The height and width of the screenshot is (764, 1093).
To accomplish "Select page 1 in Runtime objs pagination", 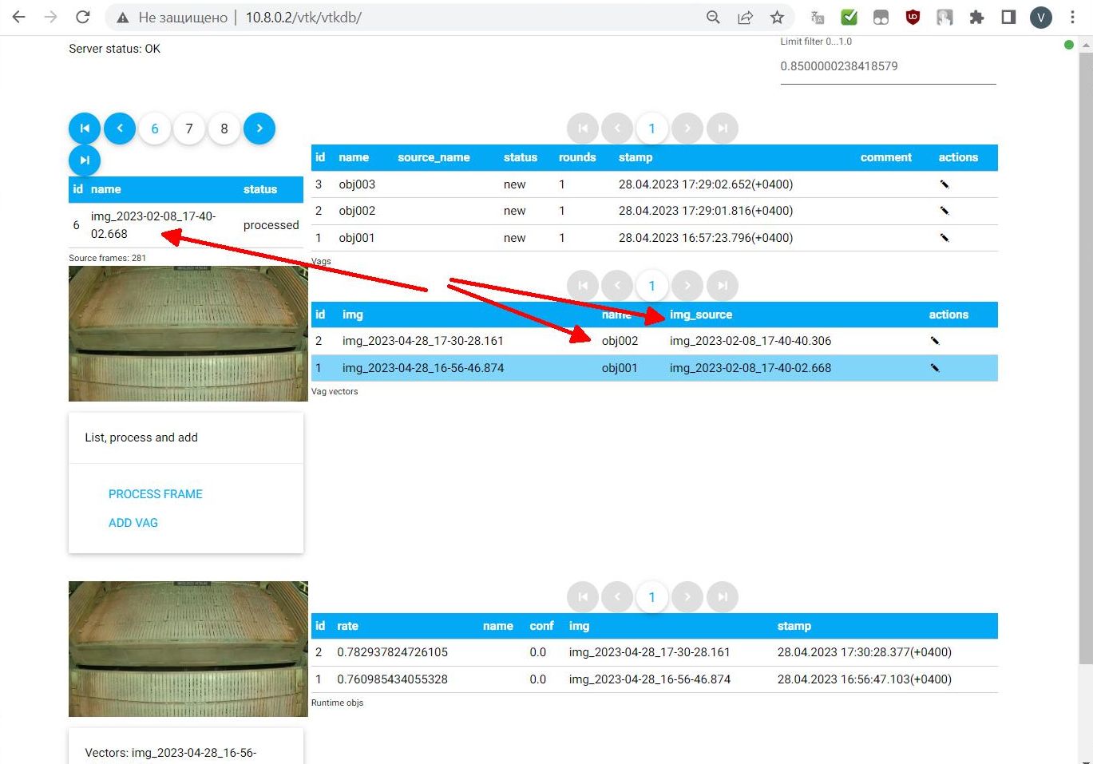I will 651,597.
